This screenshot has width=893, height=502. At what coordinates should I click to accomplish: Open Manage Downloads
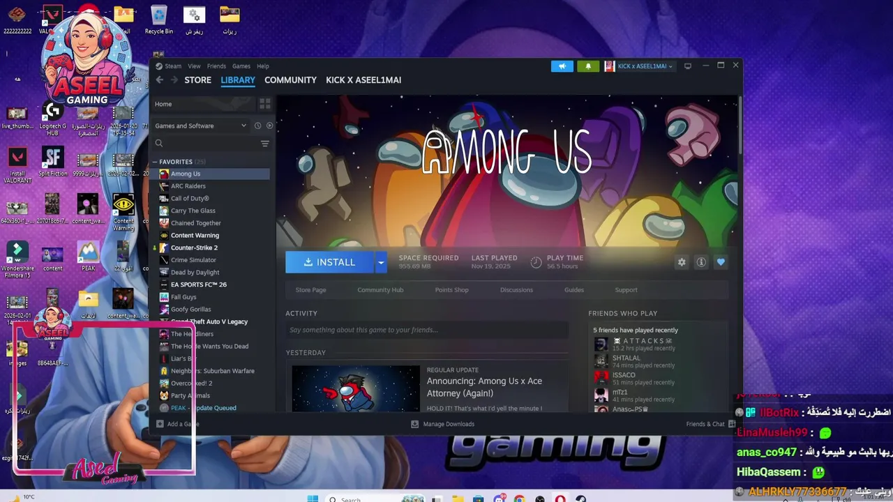point(442,424)
